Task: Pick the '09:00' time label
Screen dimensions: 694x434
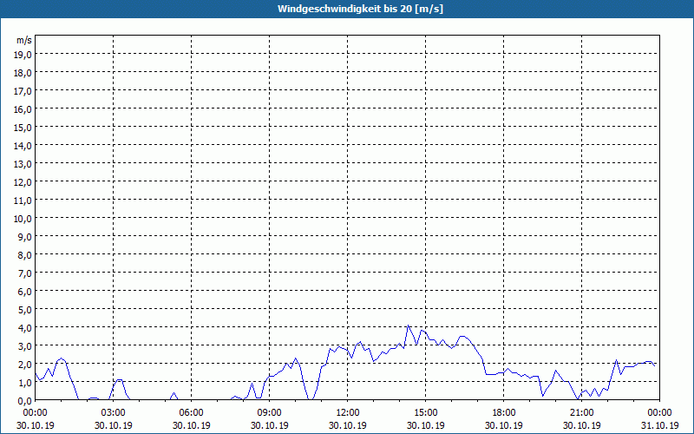Action: pyautogui.click(x=270, y=413)
